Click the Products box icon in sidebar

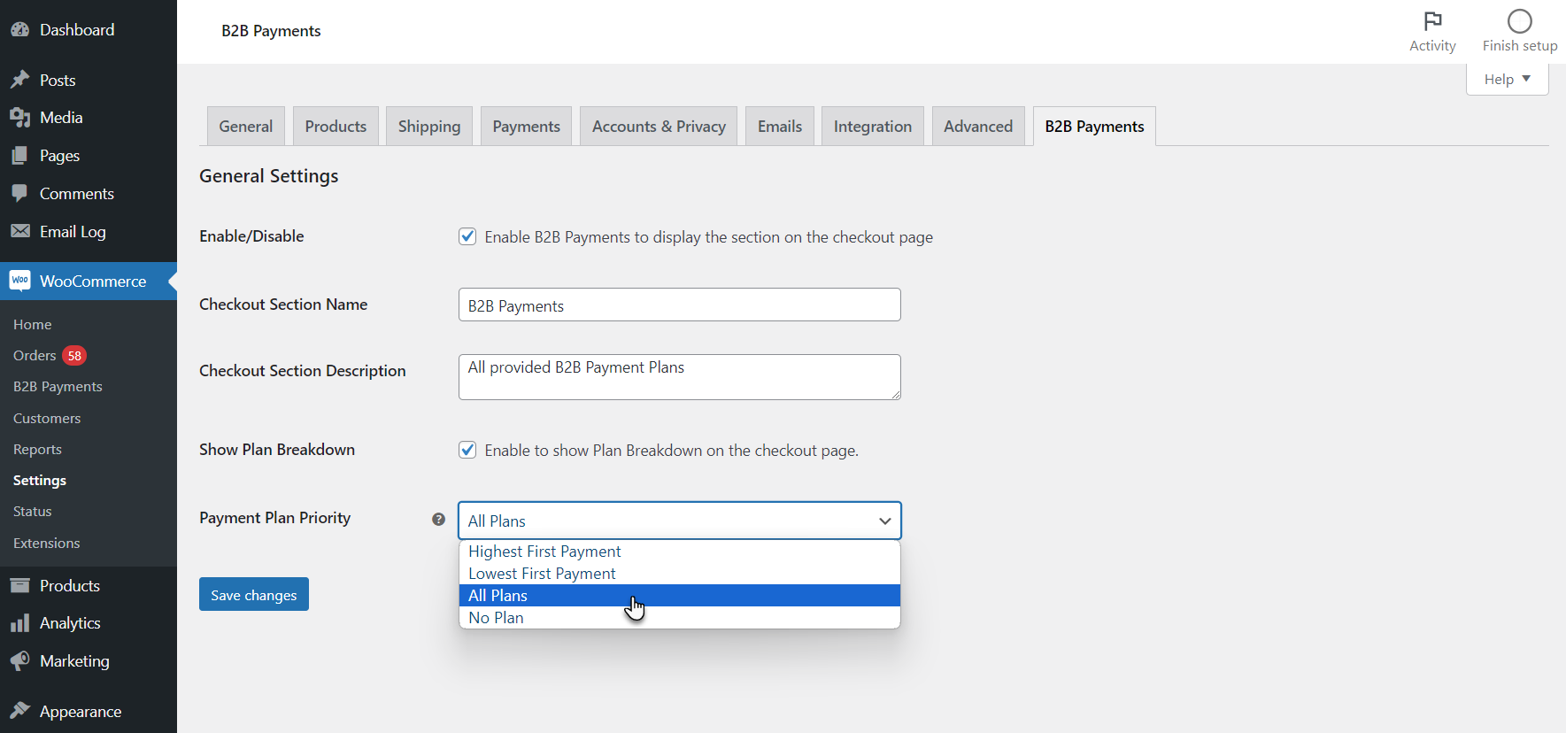[x=19, y=585]
